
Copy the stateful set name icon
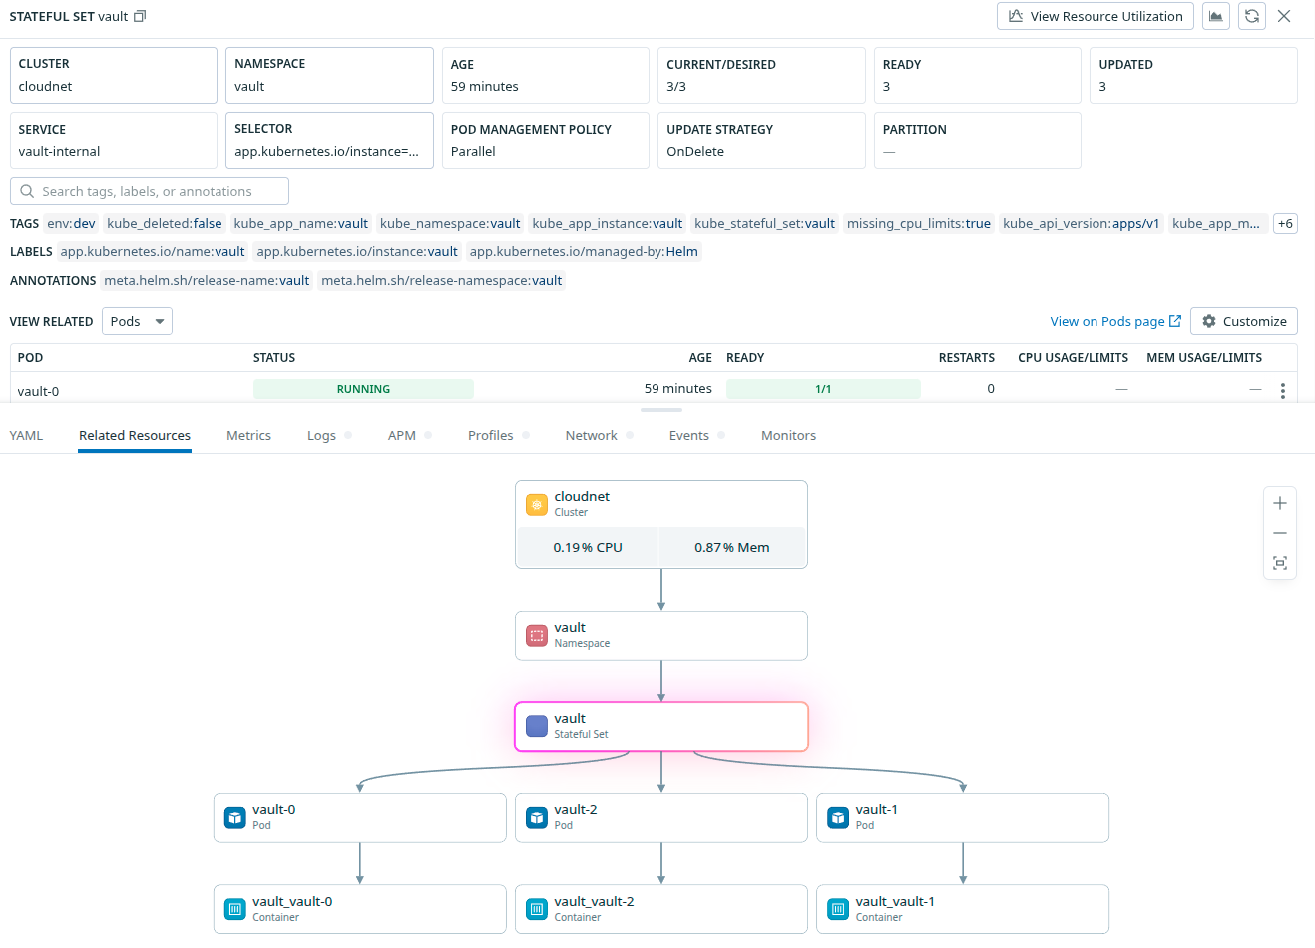point(140,16)
